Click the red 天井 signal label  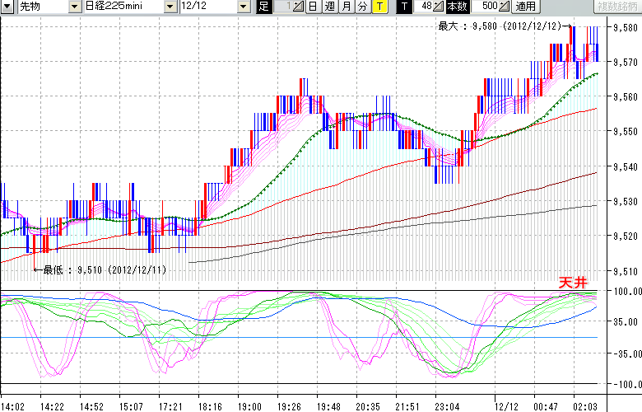point(572,283)
